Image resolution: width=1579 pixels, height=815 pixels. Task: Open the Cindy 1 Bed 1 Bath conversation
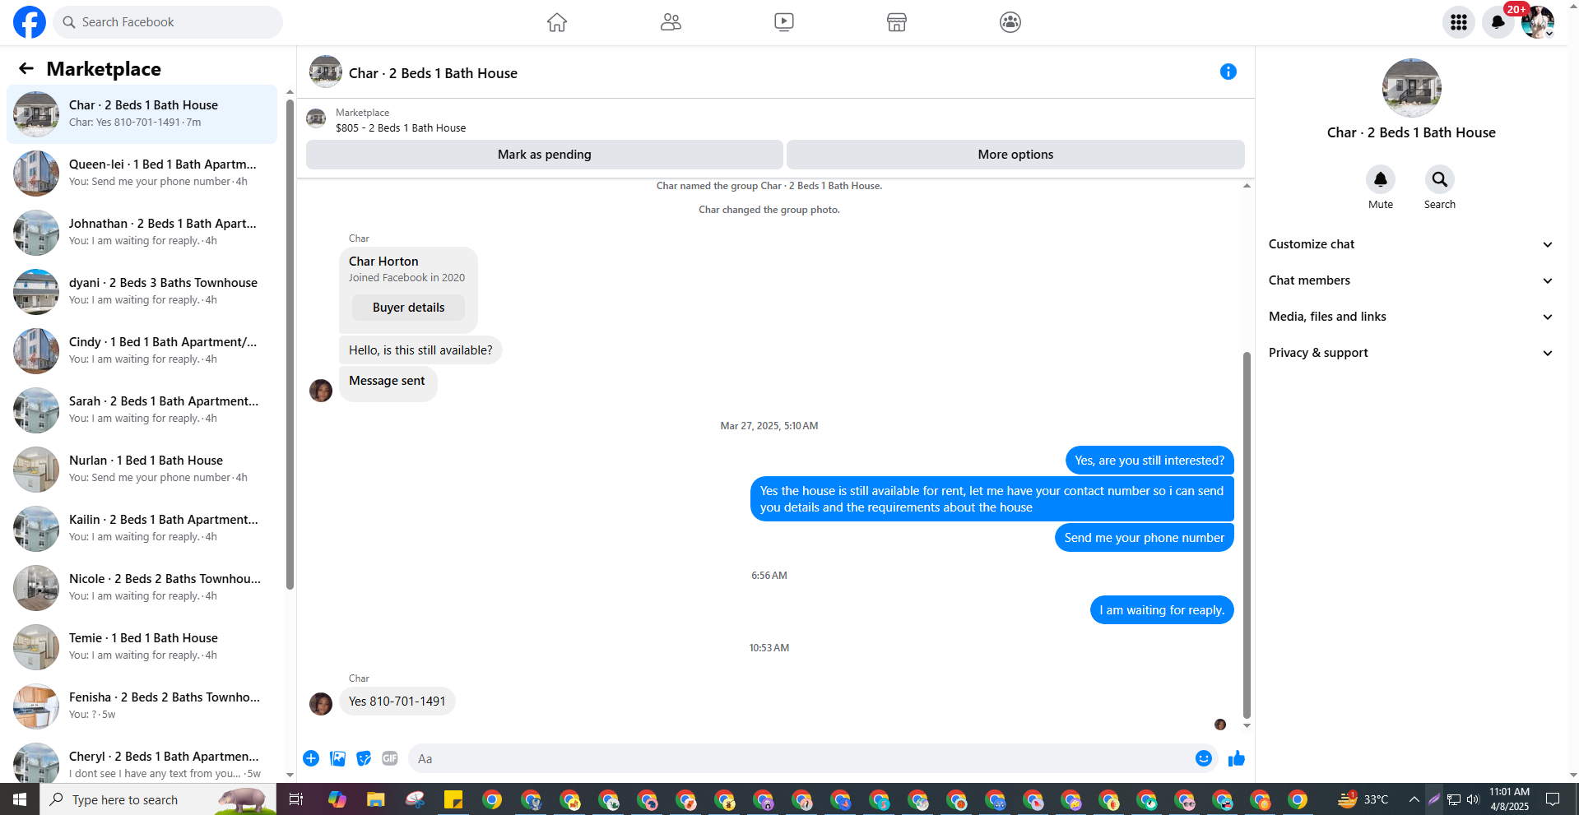[x=142, y=350]
